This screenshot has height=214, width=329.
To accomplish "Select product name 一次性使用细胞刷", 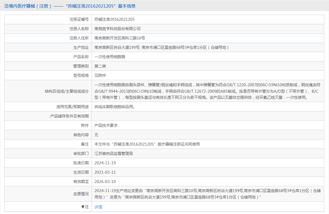I will (x=110, y=57).
